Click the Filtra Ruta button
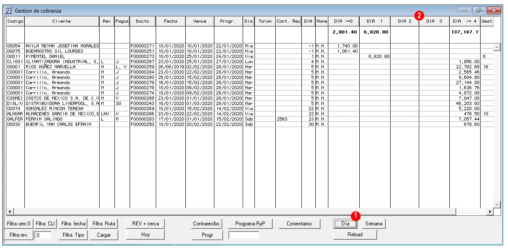 (104, 224)
